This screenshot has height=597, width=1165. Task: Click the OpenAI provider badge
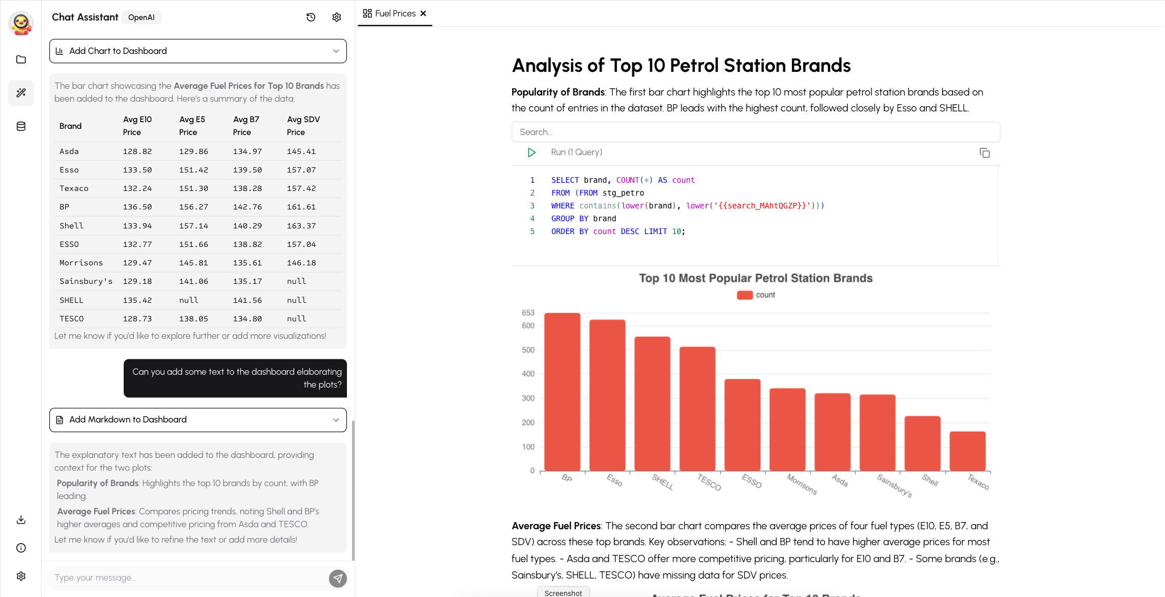[x=141, y=17]
